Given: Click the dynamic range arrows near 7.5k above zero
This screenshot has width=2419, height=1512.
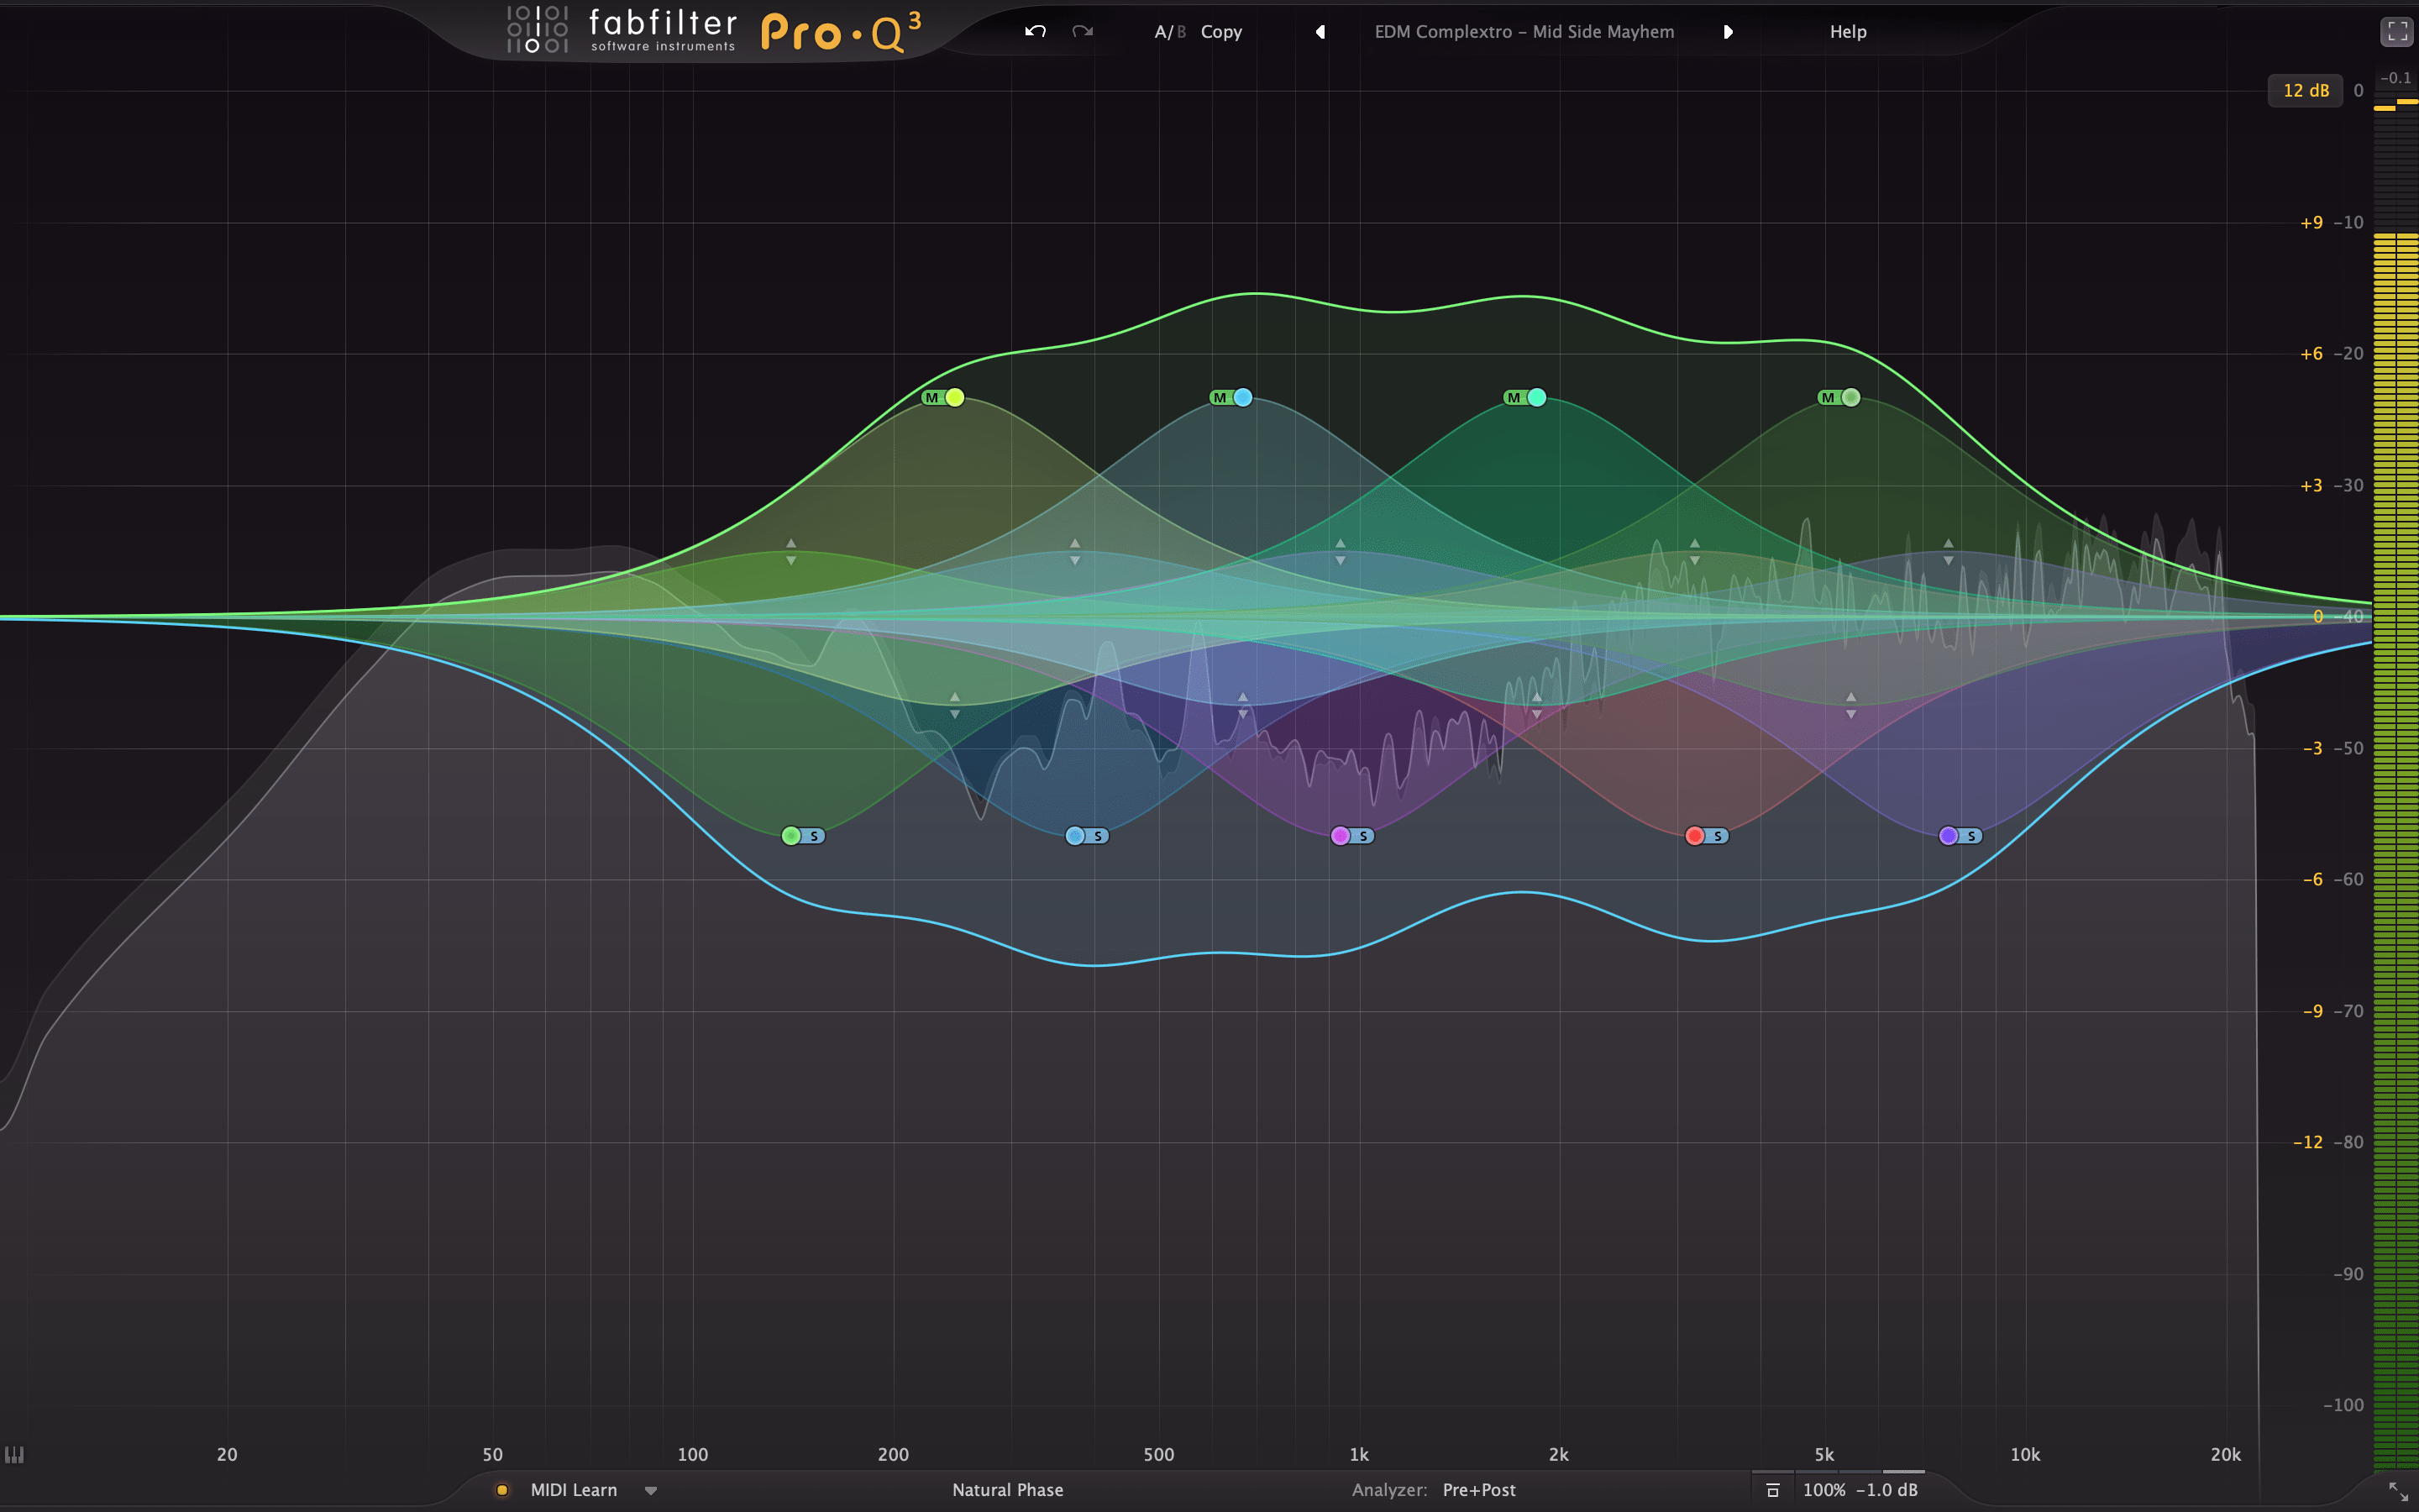Looking at the screenshot, I should pyautogui.click(x=1948, y=552).
